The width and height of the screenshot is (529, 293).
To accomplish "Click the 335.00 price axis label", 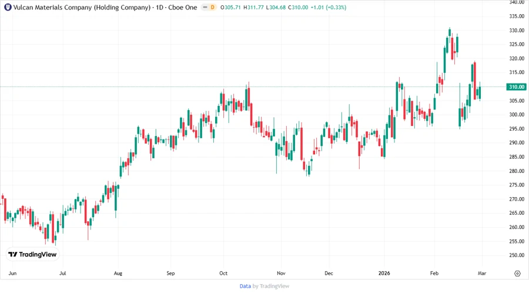I will point(517,16).
